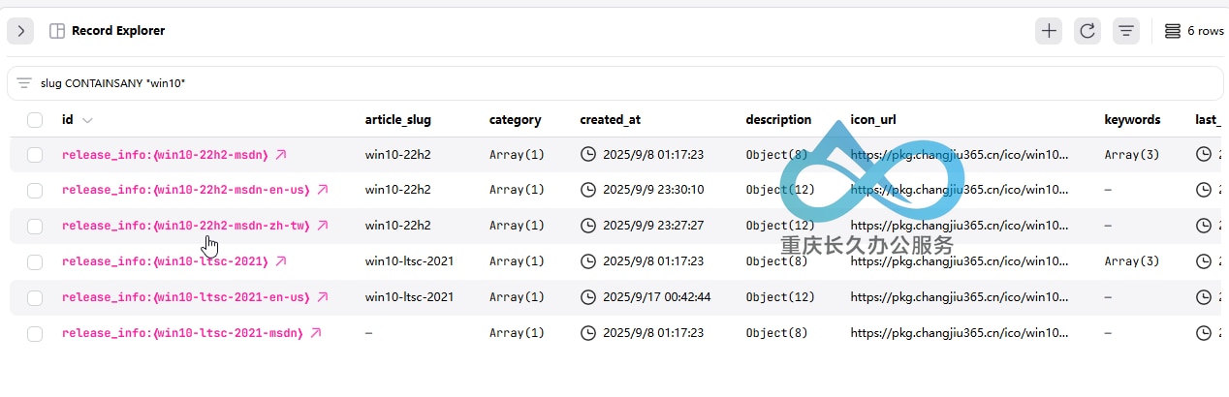The image size is (1229, 397).
Task: Check the box for win10-ltsc-2021-msdn row
Action: [x=35, y=334]
